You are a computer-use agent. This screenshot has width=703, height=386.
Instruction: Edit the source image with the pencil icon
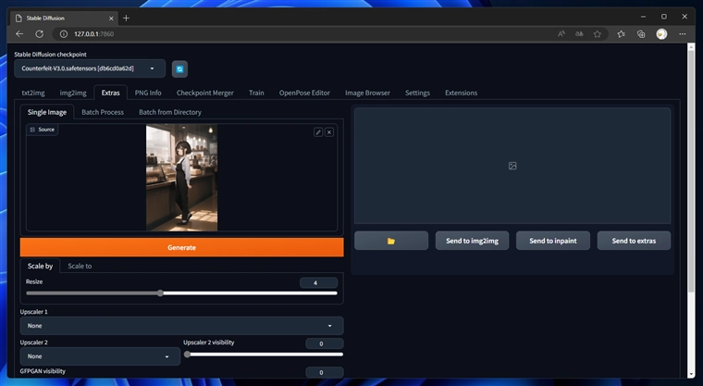[x=318, y=132]
